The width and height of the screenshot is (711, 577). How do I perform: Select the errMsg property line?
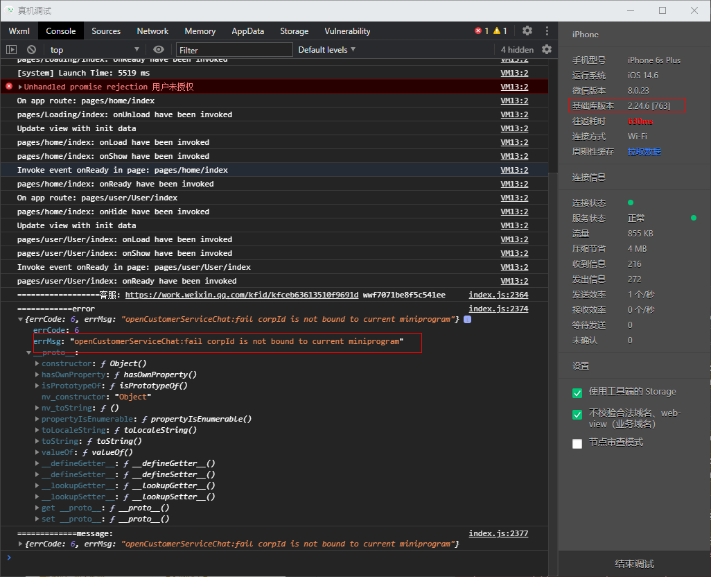(218, 341)
